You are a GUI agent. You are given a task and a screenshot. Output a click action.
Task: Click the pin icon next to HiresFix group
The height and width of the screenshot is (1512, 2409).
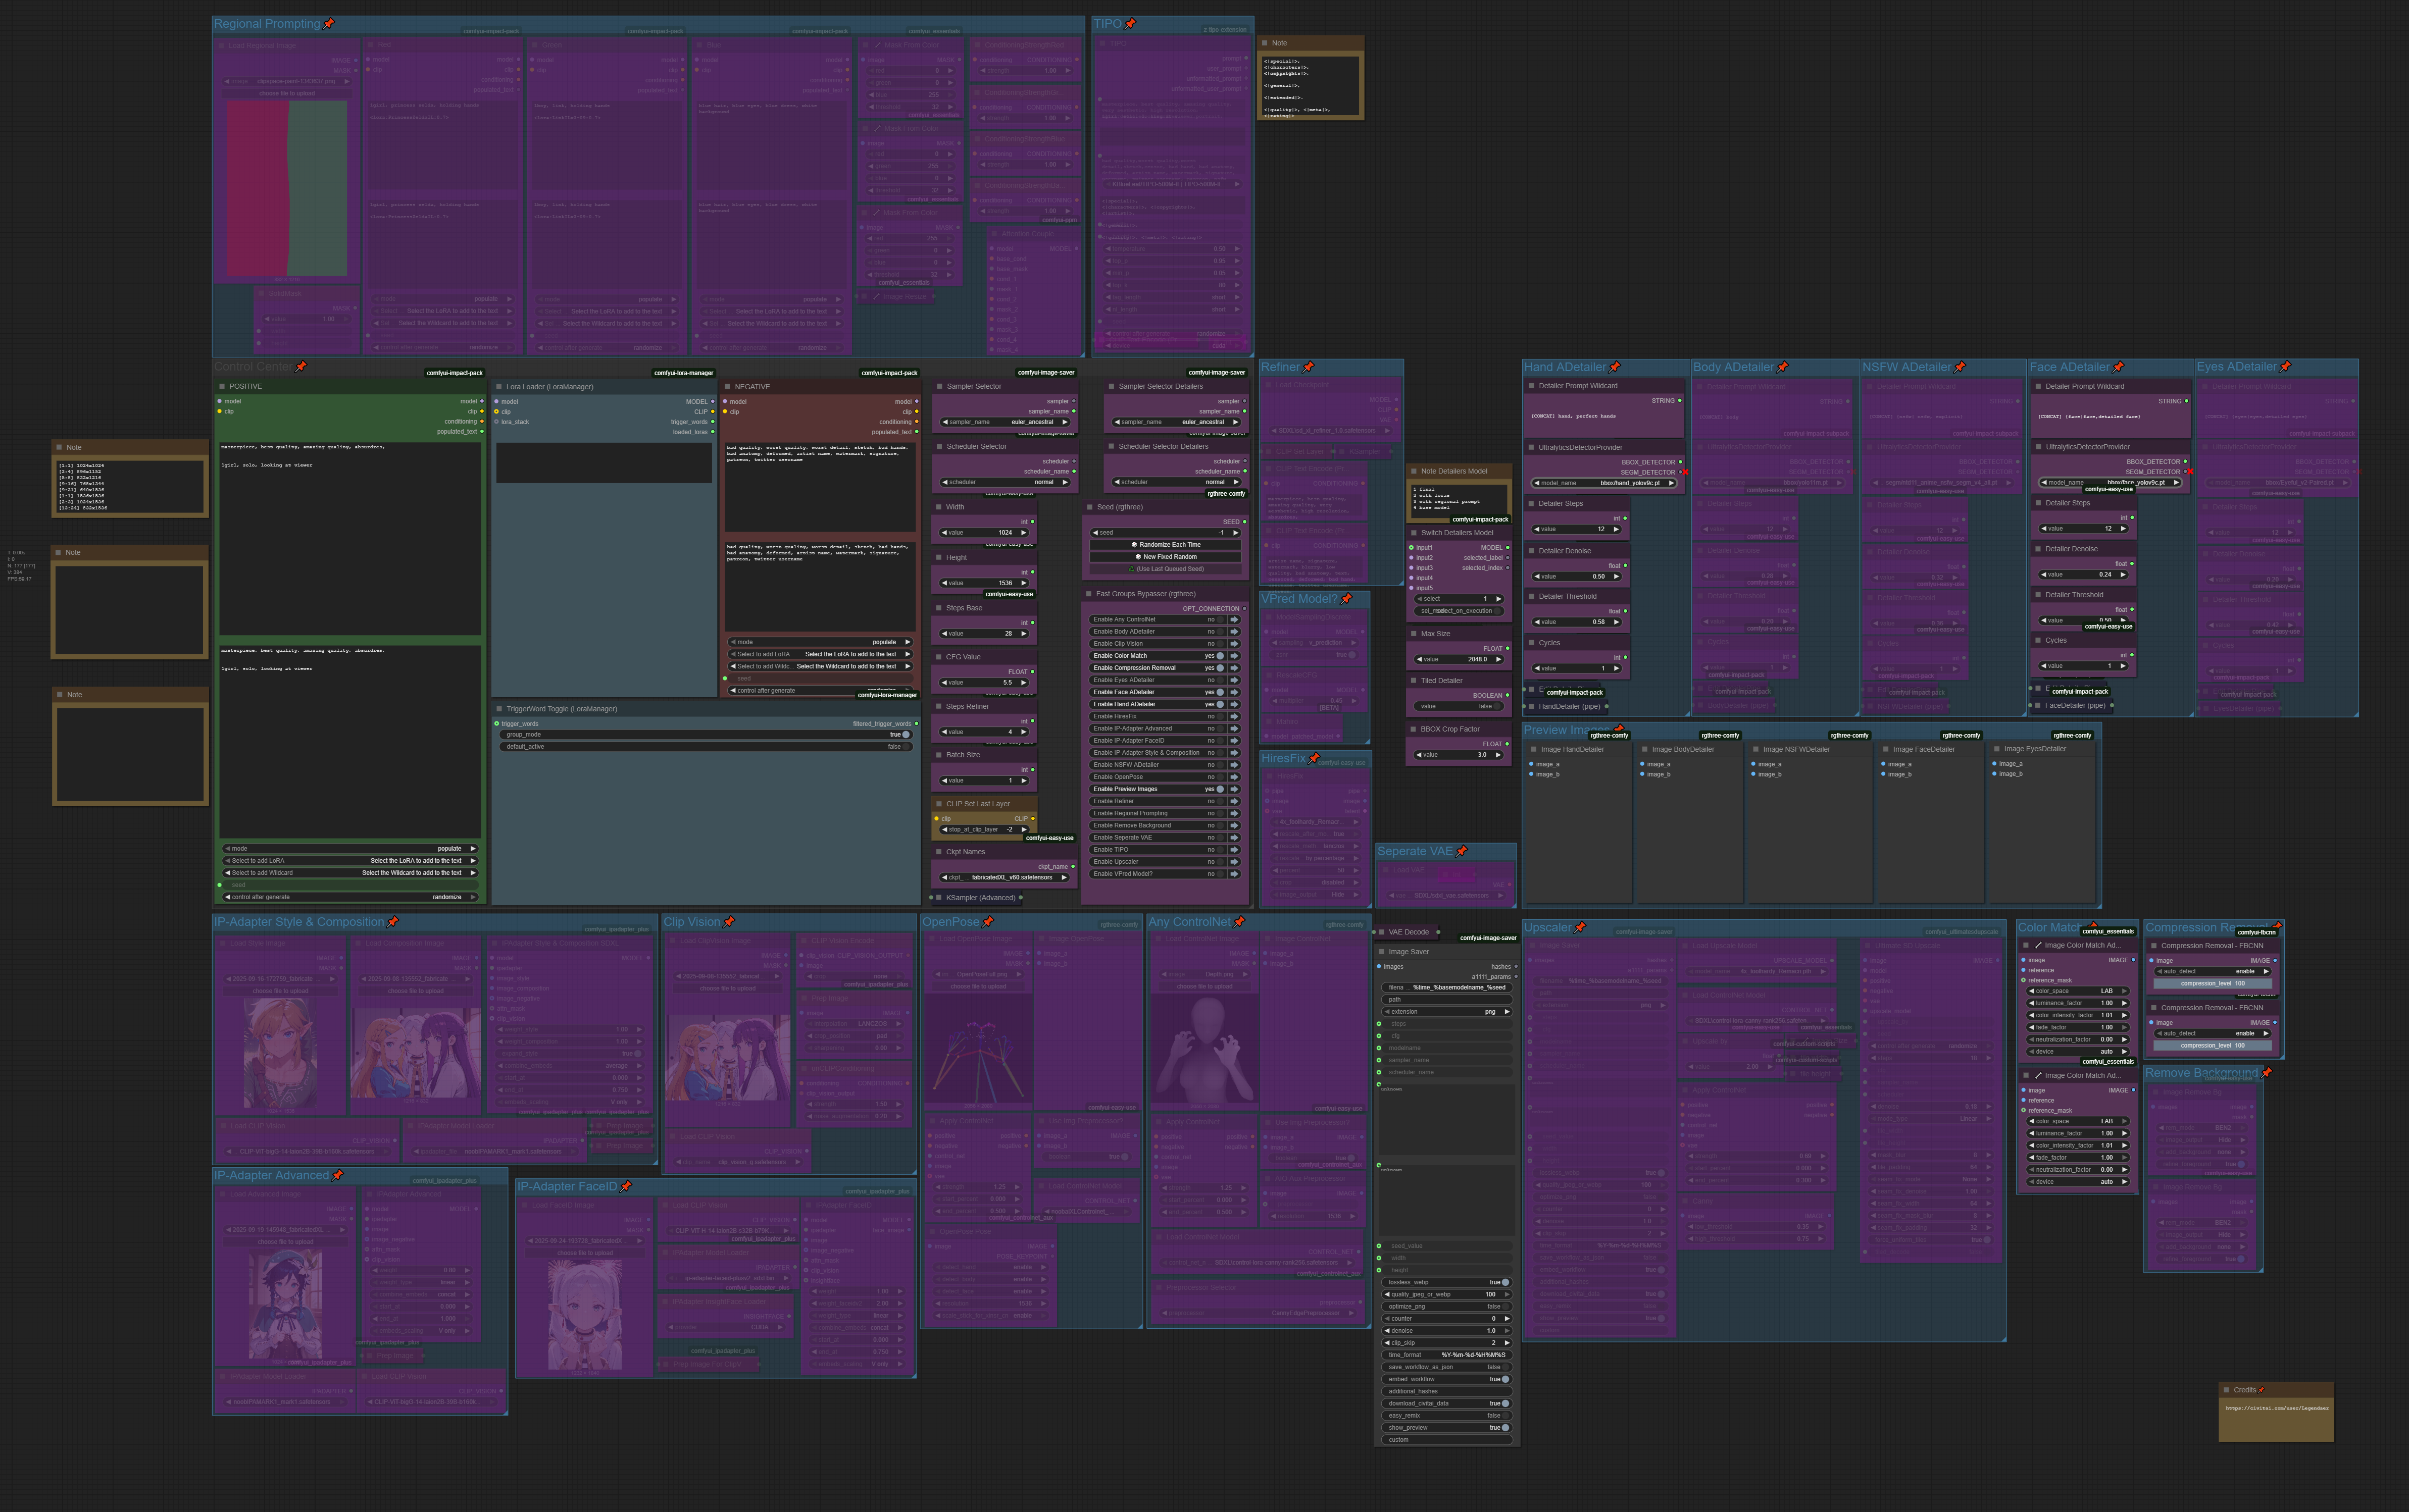pyautogui.click(x=1314, y=759)
